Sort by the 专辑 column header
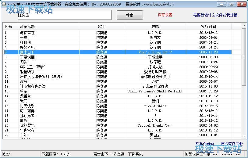Screen dimensions: 248x158 (155, 27)
